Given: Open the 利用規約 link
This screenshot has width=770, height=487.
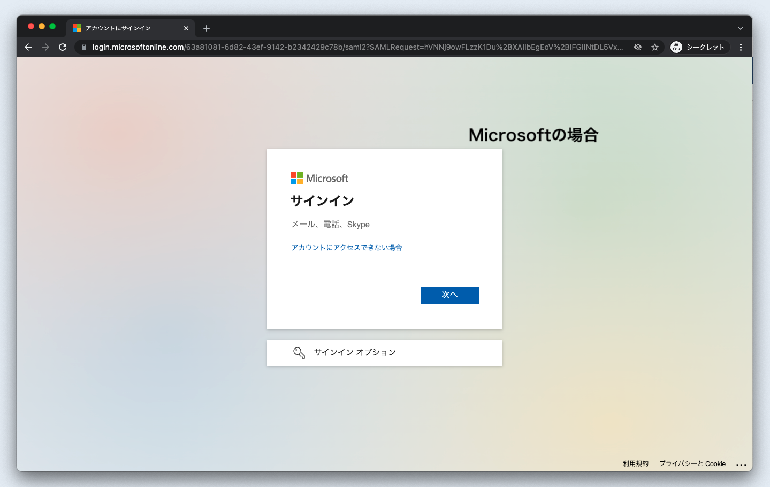Looking at the screenshot, I should [x=635, y=463].
